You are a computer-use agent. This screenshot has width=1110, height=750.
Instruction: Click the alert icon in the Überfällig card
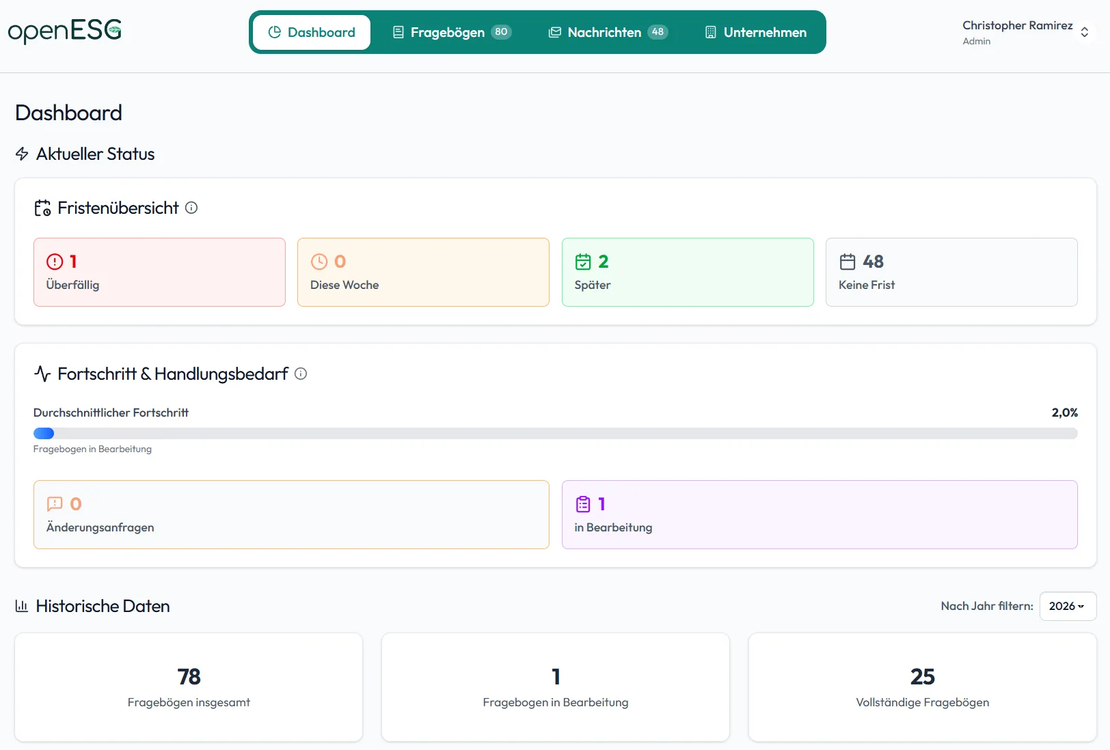pos(55,262)
